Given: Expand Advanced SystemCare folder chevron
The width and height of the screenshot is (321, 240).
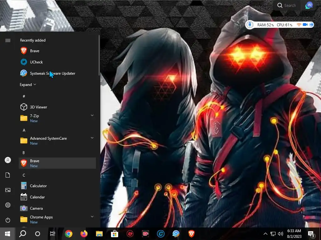Looking at the screenshot, I should [92, 138].
